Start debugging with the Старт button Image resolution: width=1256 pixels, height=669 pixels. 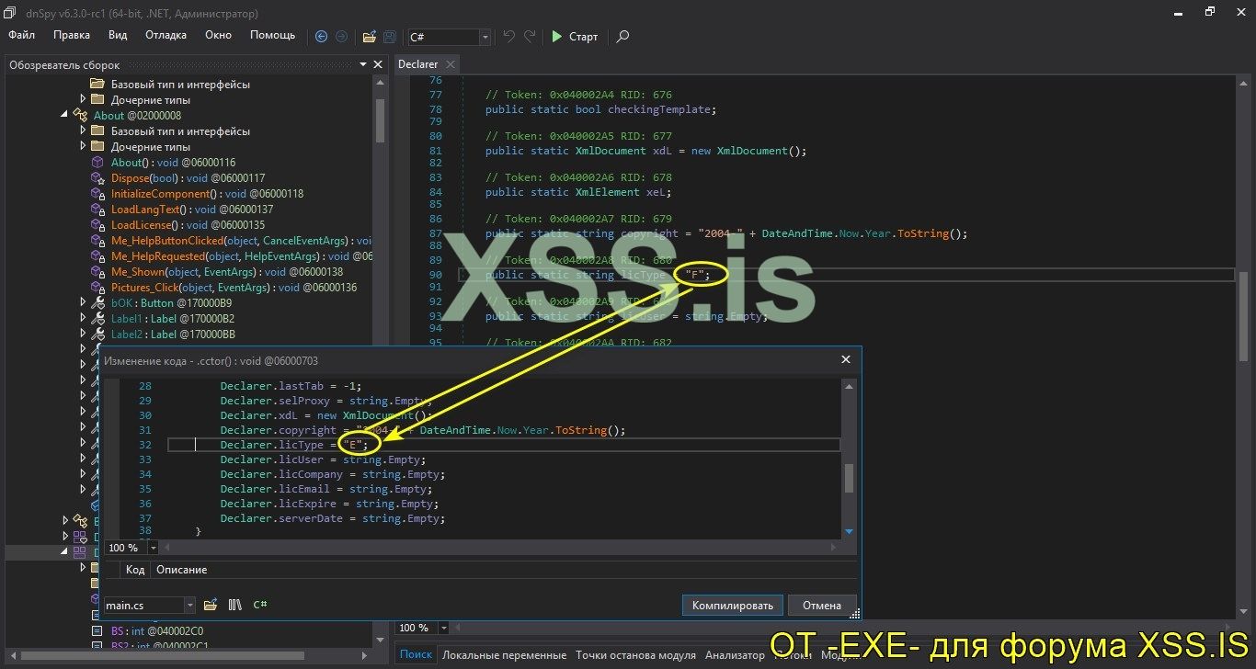click(x=575, y=37)
